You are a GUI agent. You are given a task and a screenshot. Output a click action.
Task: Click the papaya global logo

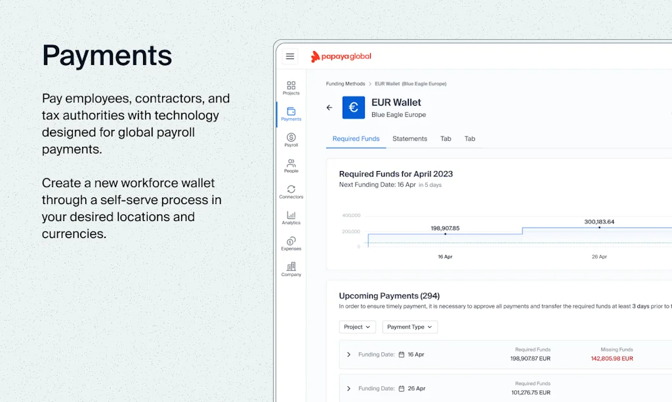point(341,56)
